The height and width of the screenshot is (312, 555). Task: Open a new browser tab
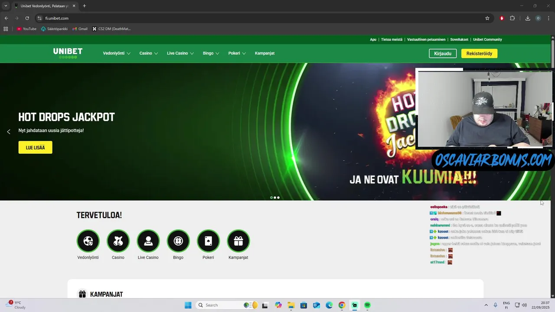point(84,6)
